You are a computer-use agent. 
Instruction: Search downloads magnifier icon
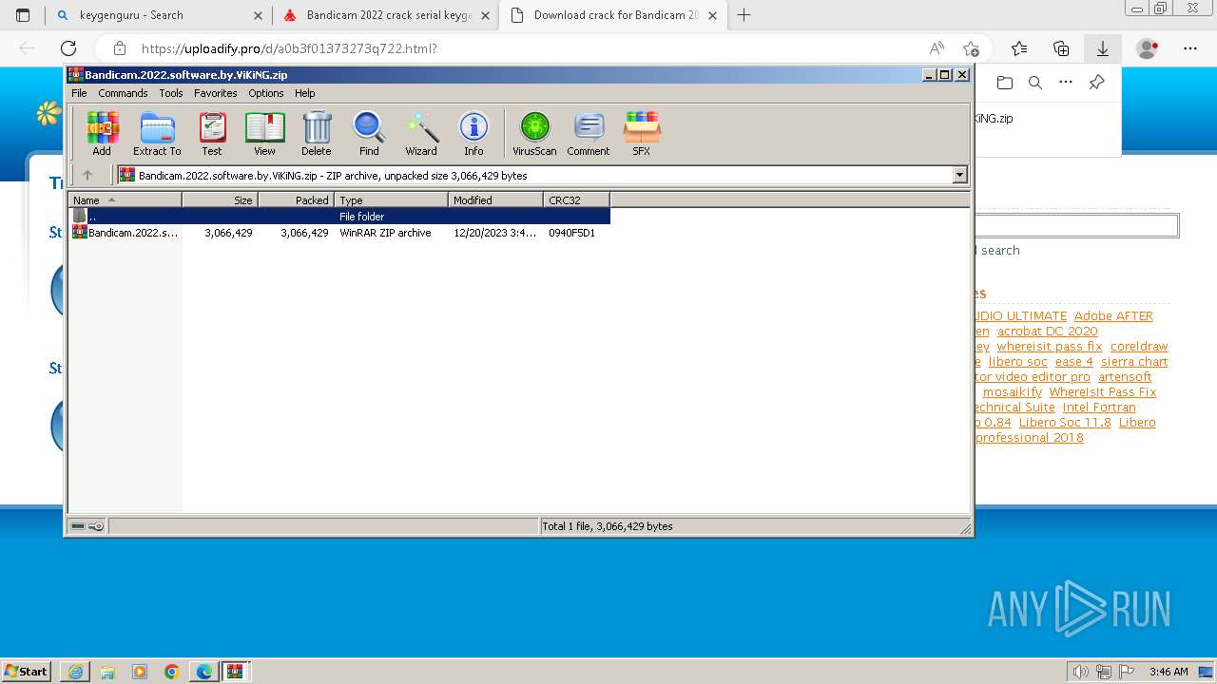coord(1035,83)
